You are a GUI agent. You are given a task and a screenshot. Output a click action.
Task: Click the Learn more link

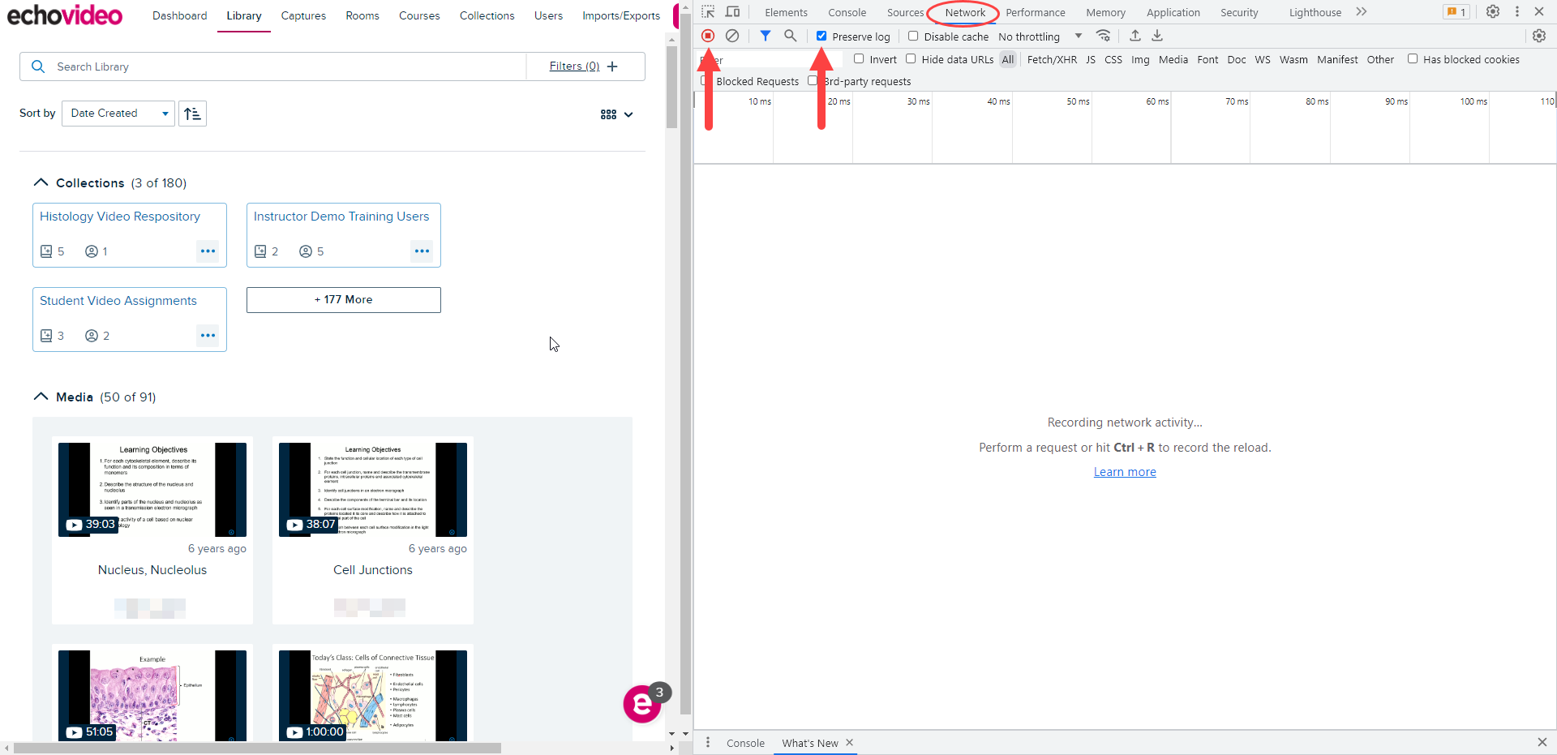click(1125, 472)
